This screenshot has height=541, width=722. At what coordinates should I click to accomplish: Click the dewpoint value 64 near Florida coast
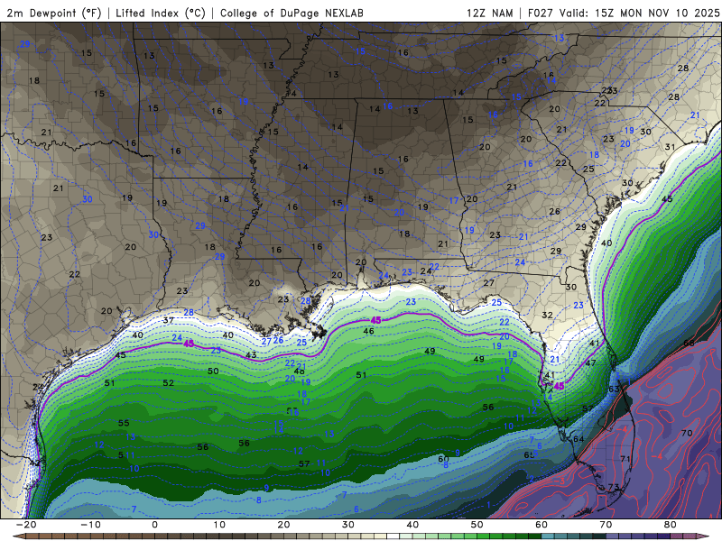pyautogui.click(x=579, y=439)
